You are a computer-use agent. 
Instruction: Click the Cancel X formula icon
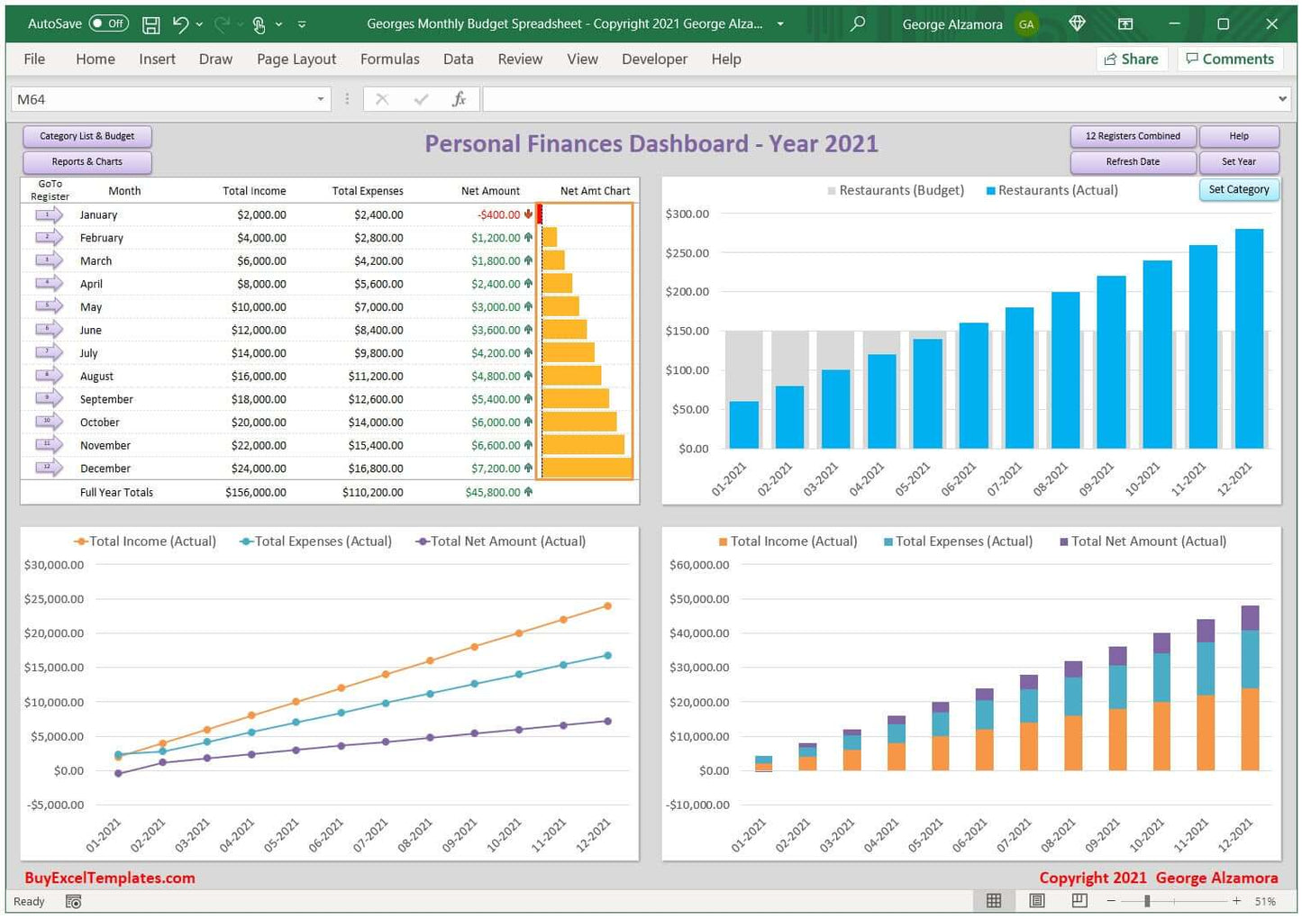pos(382,99)
